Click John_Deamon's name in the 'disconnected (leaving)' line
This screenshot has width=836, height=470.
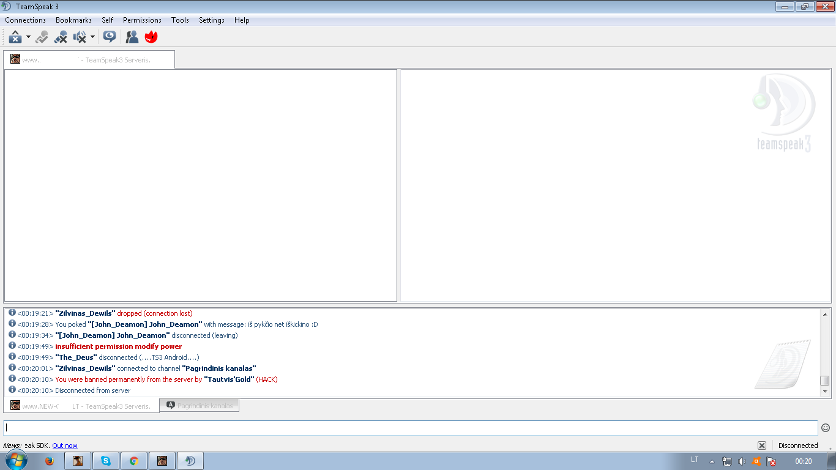pyautogui.click(x=113, y=335)
